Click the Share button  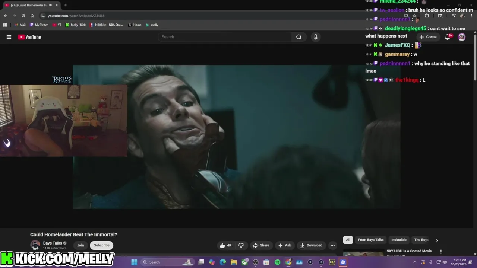260,245
